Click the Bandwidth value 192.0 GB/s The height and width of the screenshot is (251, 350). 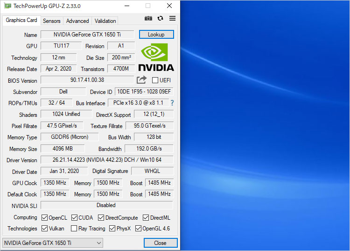point(149,149)
